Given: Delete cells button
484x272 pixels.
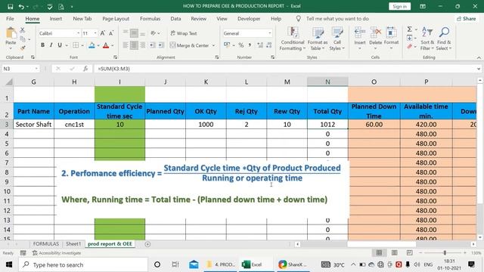Looking at the screenshot, I should pyautogui.click(x=375, y=39).
